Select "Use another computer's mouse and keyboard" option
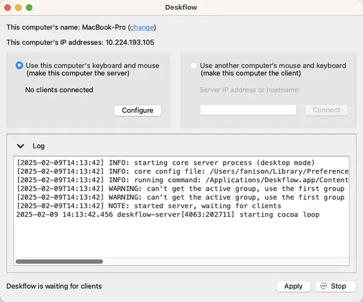363x302 pixels. coord(194,65)
